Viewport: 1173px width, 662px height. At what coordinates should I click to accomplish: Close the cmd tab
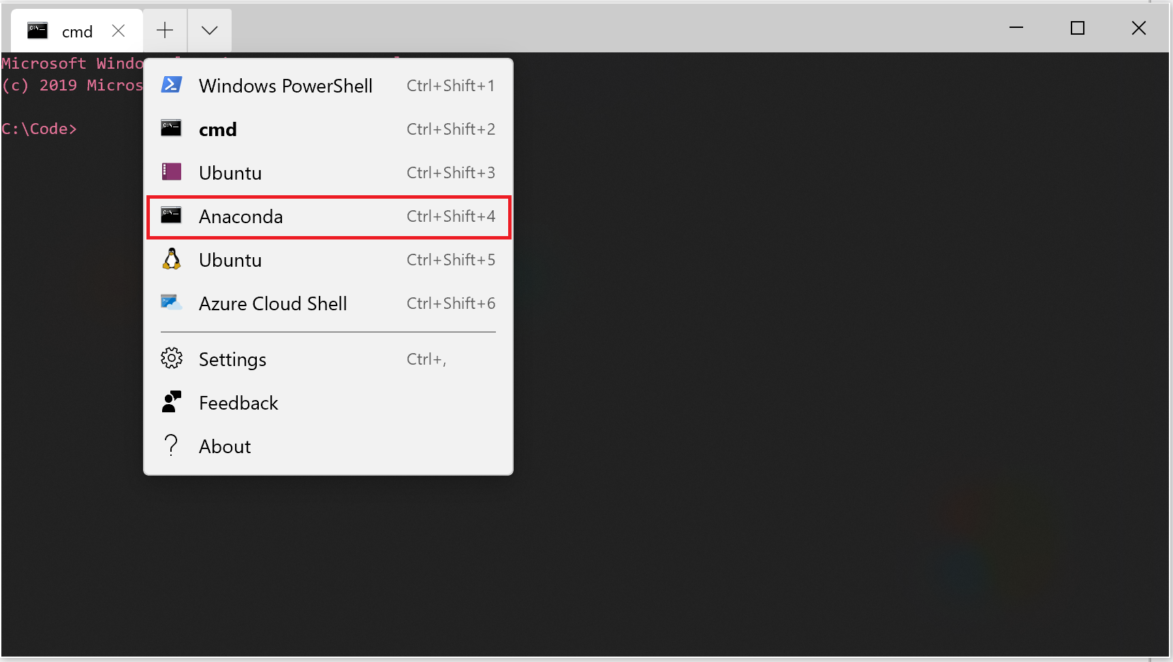point(119,31)
